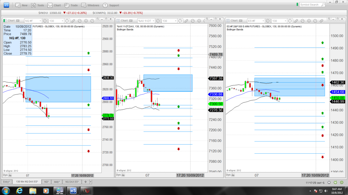Open time template clock in ES chart

pos(290,21)
